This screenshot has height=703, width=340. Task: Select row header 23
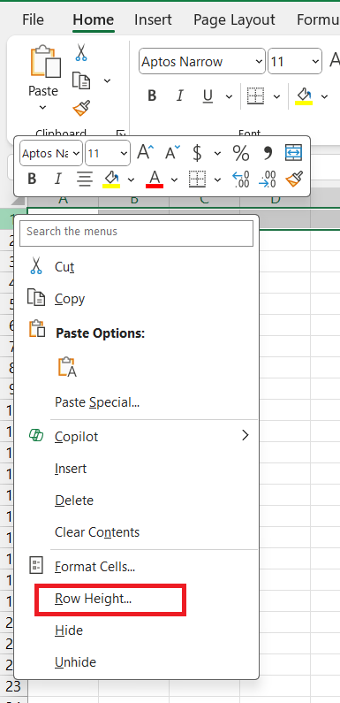pyautogui.click(x=13, y=686)
